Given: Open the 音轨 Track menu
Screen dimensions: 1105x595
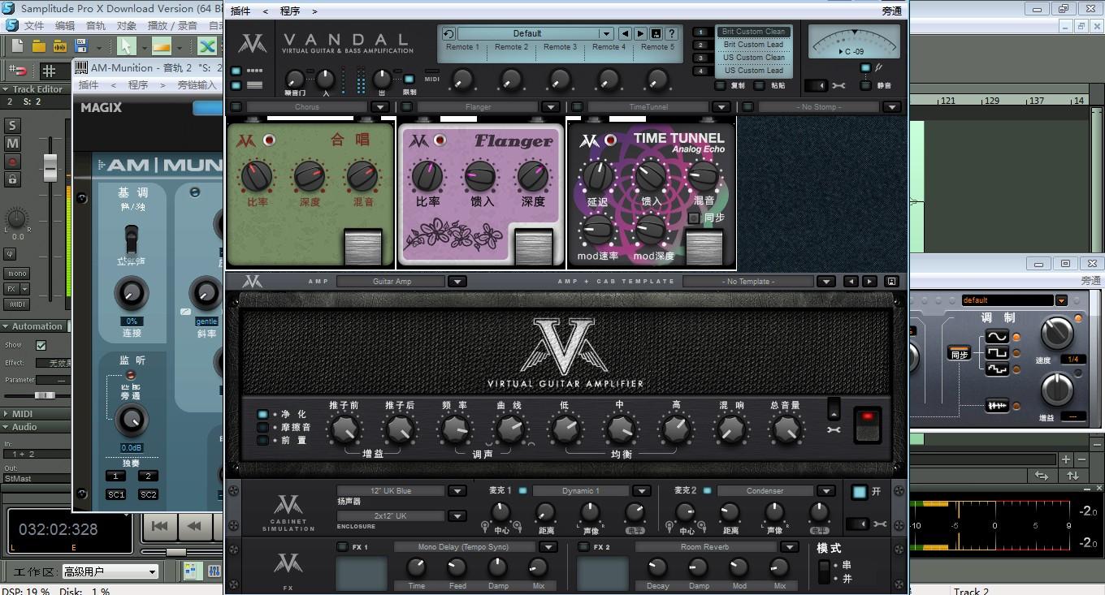Looking at the screenshot, I should coord(96,26).
